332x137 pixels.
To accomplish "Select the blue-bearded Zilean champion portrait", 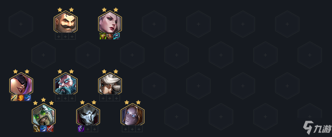I will (x=66, y=84).
